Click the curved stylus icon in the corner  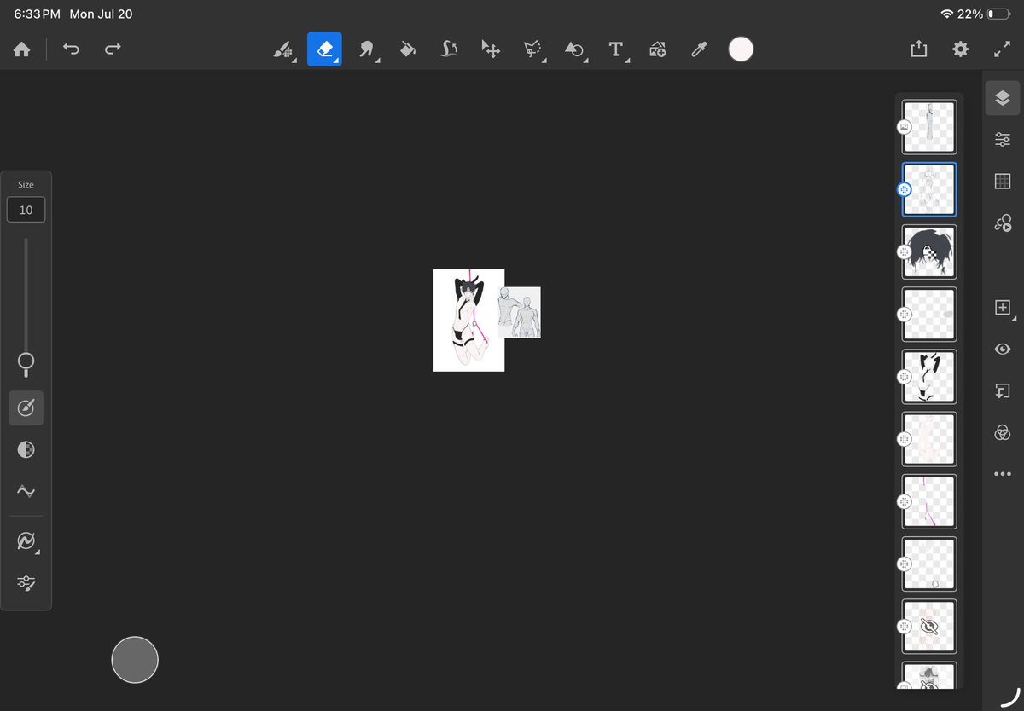(x=1009, y=697)
